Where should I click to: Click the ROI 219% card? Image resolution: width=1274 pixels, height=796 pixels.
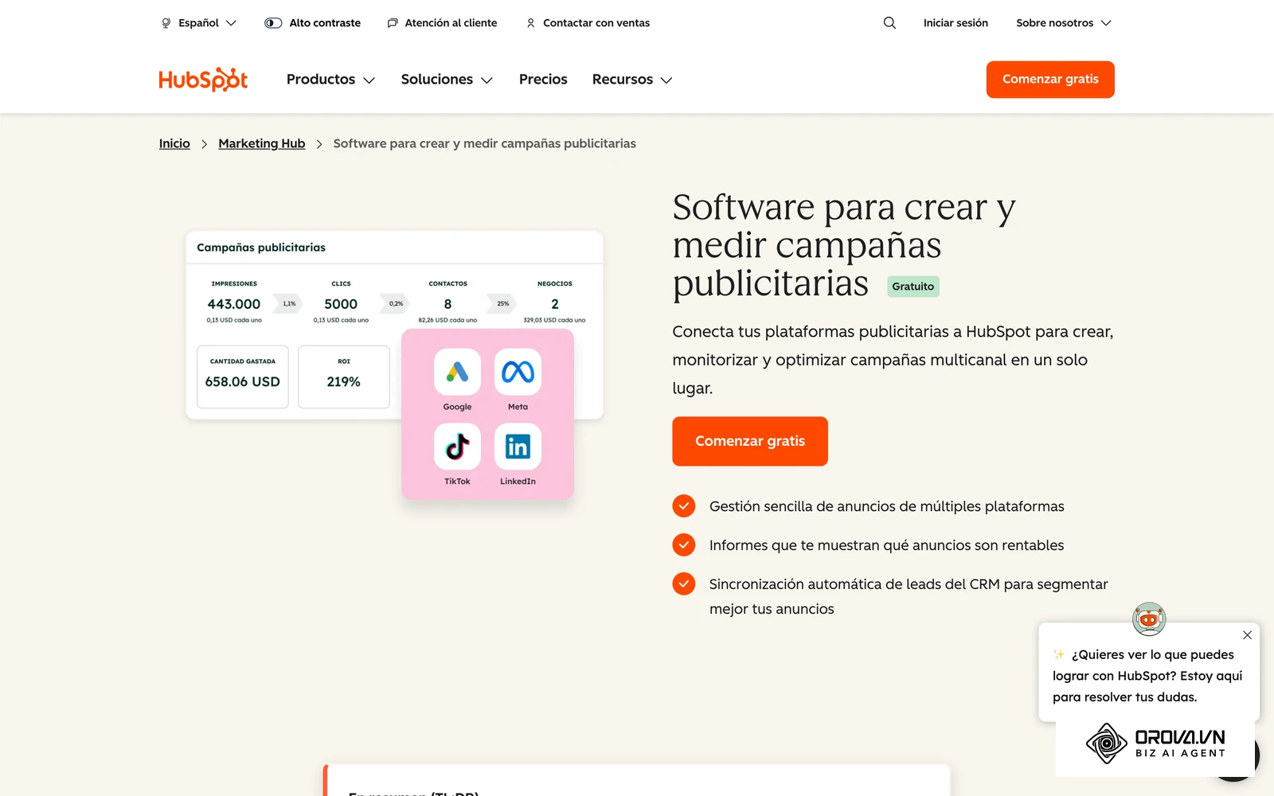point(344,377)
